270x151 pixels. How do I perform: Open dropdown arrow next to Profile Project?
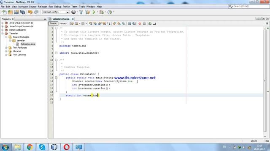click(113, 12)
